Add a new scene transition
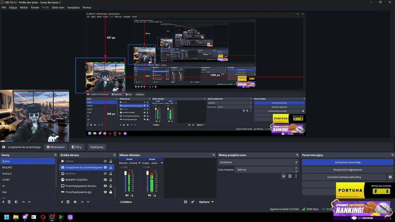 284,176
